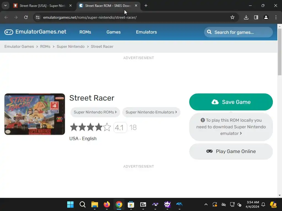Image resolution: width=282 pixels, height=211 pixels.
Task: Click the 4.1 rating score box
Action: (120, 127)
